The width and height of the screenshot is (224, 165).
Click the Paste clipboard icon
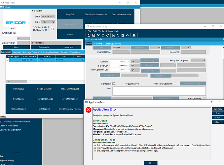click(x=123, y=35)
